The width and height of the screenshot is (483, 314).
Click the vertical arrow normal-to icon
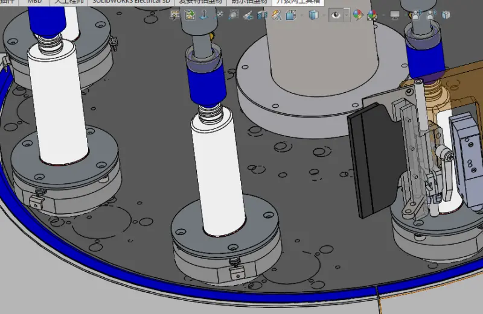click(x=203, y=14)
